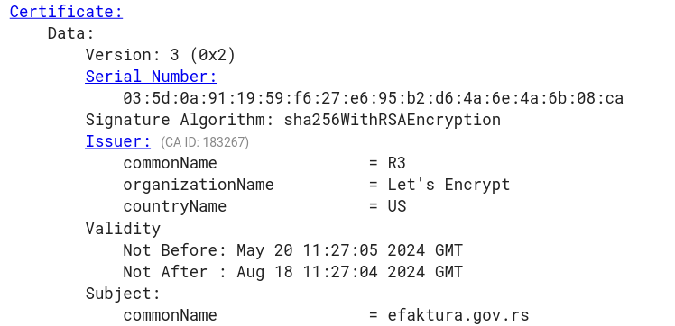Click the Data heading
Image resolution: width=675 pixels, height=326 pixels.
pos(70,33)
